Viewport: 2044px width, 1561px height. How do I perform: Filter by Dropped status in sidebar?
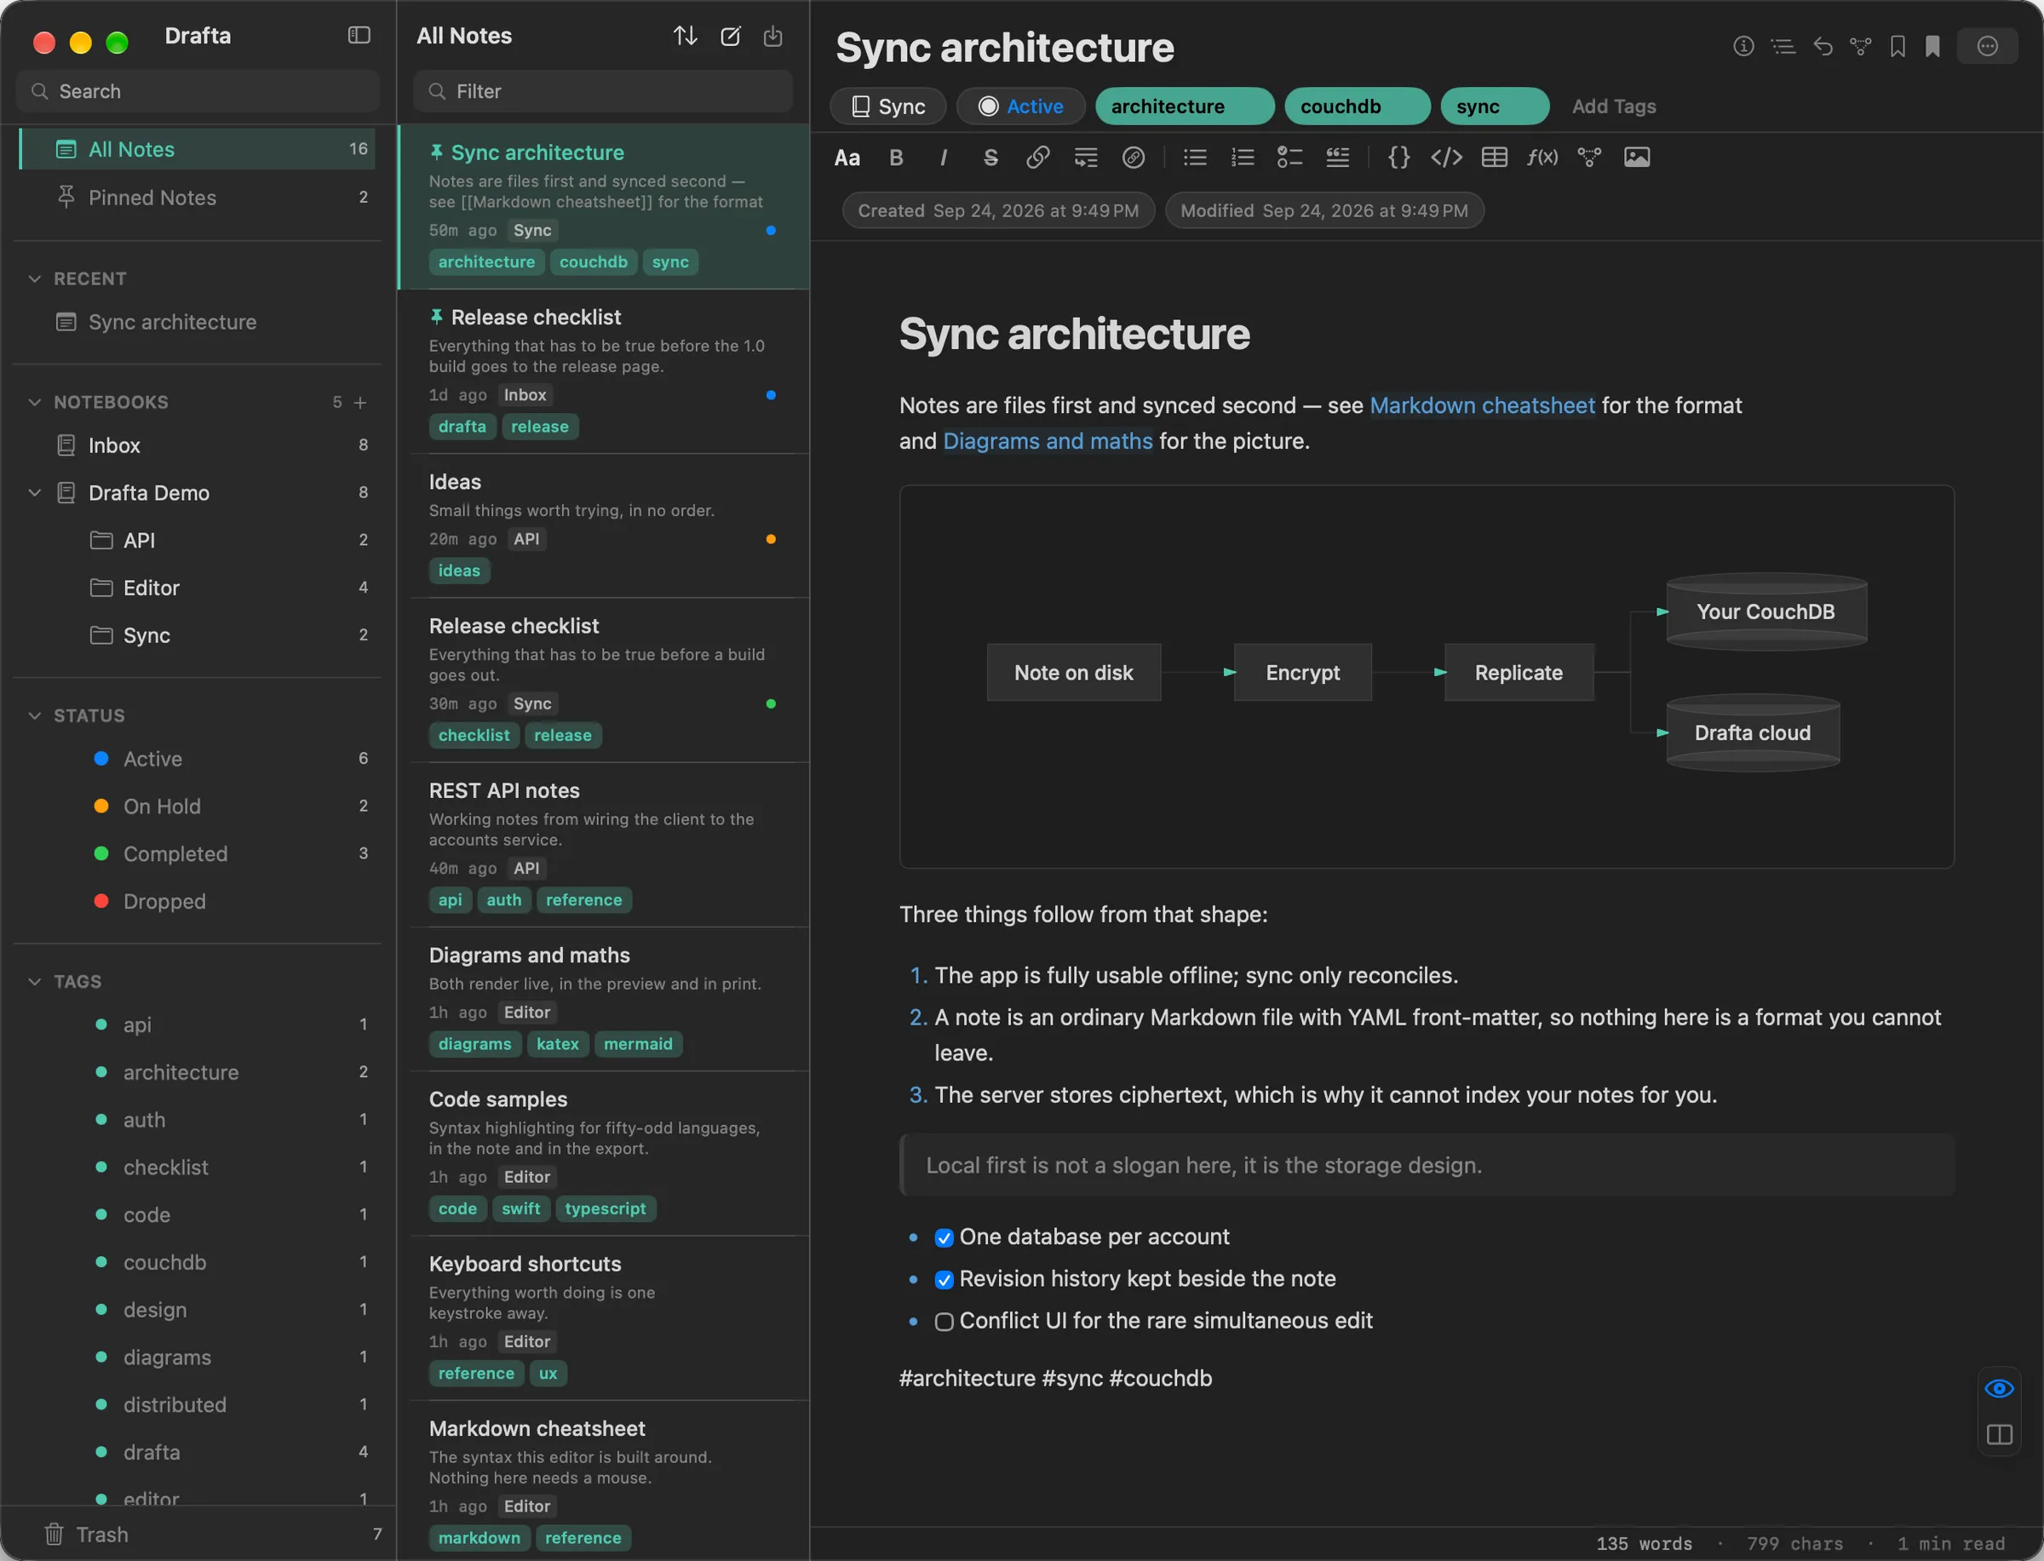click(197, 901)
